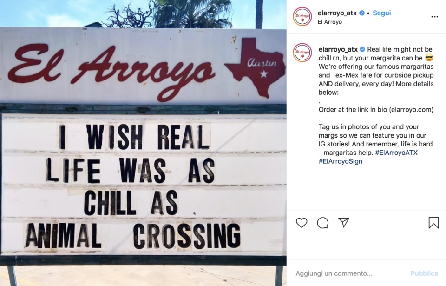Follow the account with Segui
The height and width of the screenshot is (286, 446).
coord(382,13)
